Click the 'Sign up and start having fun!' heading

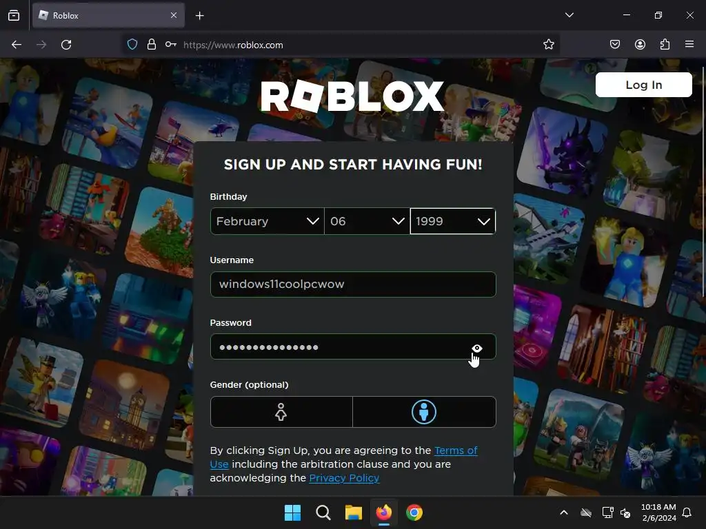point(353,165)
